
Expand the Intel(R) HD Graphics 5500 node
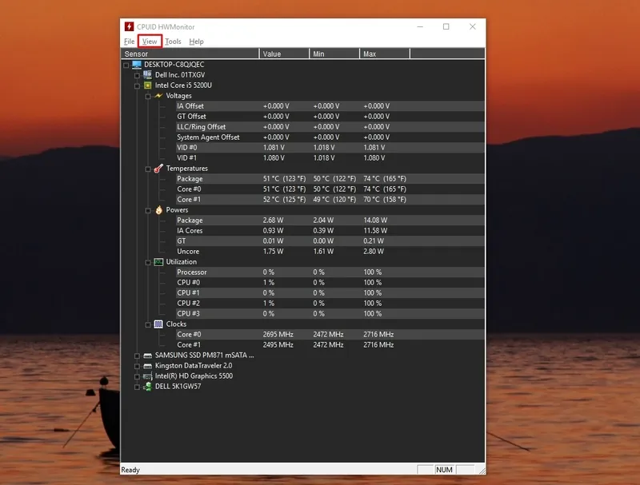click(137, 376)
